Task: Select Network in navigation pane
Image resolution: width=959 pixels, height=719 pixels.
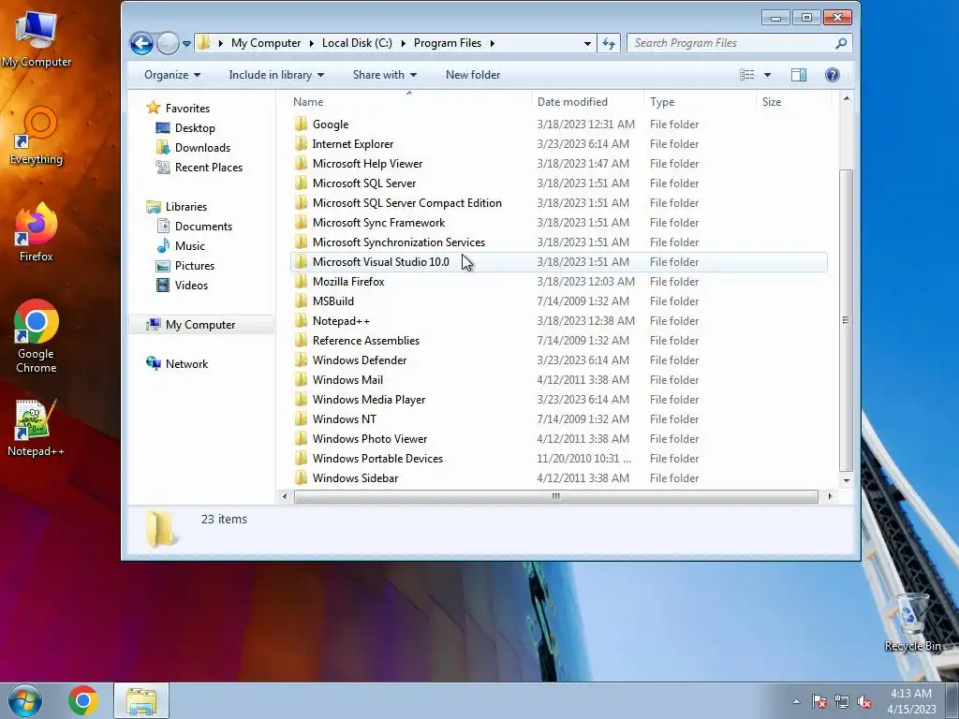Action: pyautogui.click(x=186, y=364)
